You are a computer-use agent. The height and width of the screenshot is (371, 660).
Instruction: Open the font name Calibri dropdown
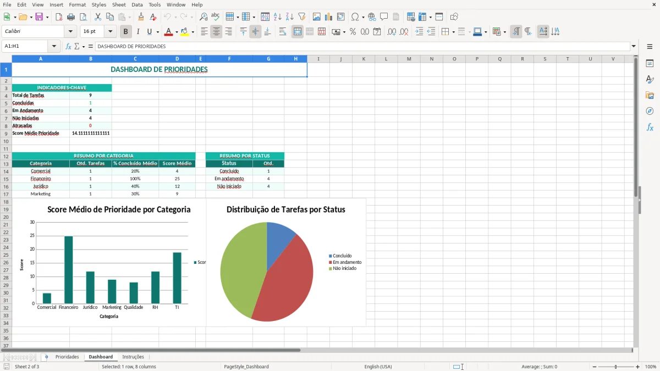(70, 32)
